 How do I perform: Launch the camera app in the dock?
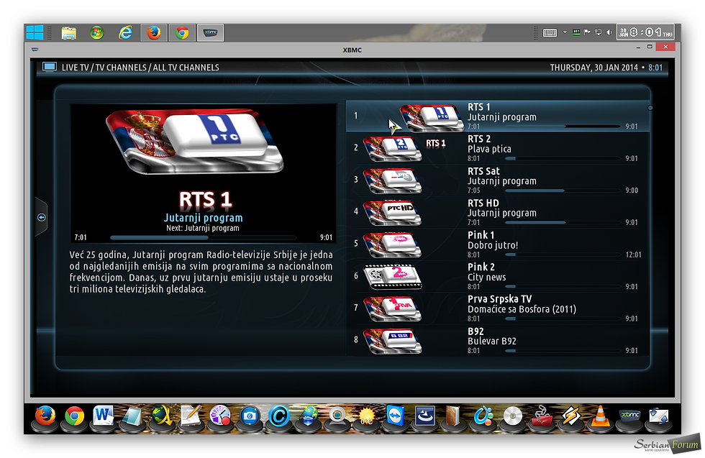point(250,416)
